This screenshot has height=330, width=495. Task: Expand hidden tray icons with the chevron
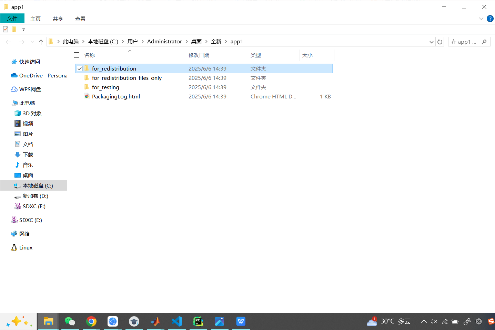[x=424, y=321]
